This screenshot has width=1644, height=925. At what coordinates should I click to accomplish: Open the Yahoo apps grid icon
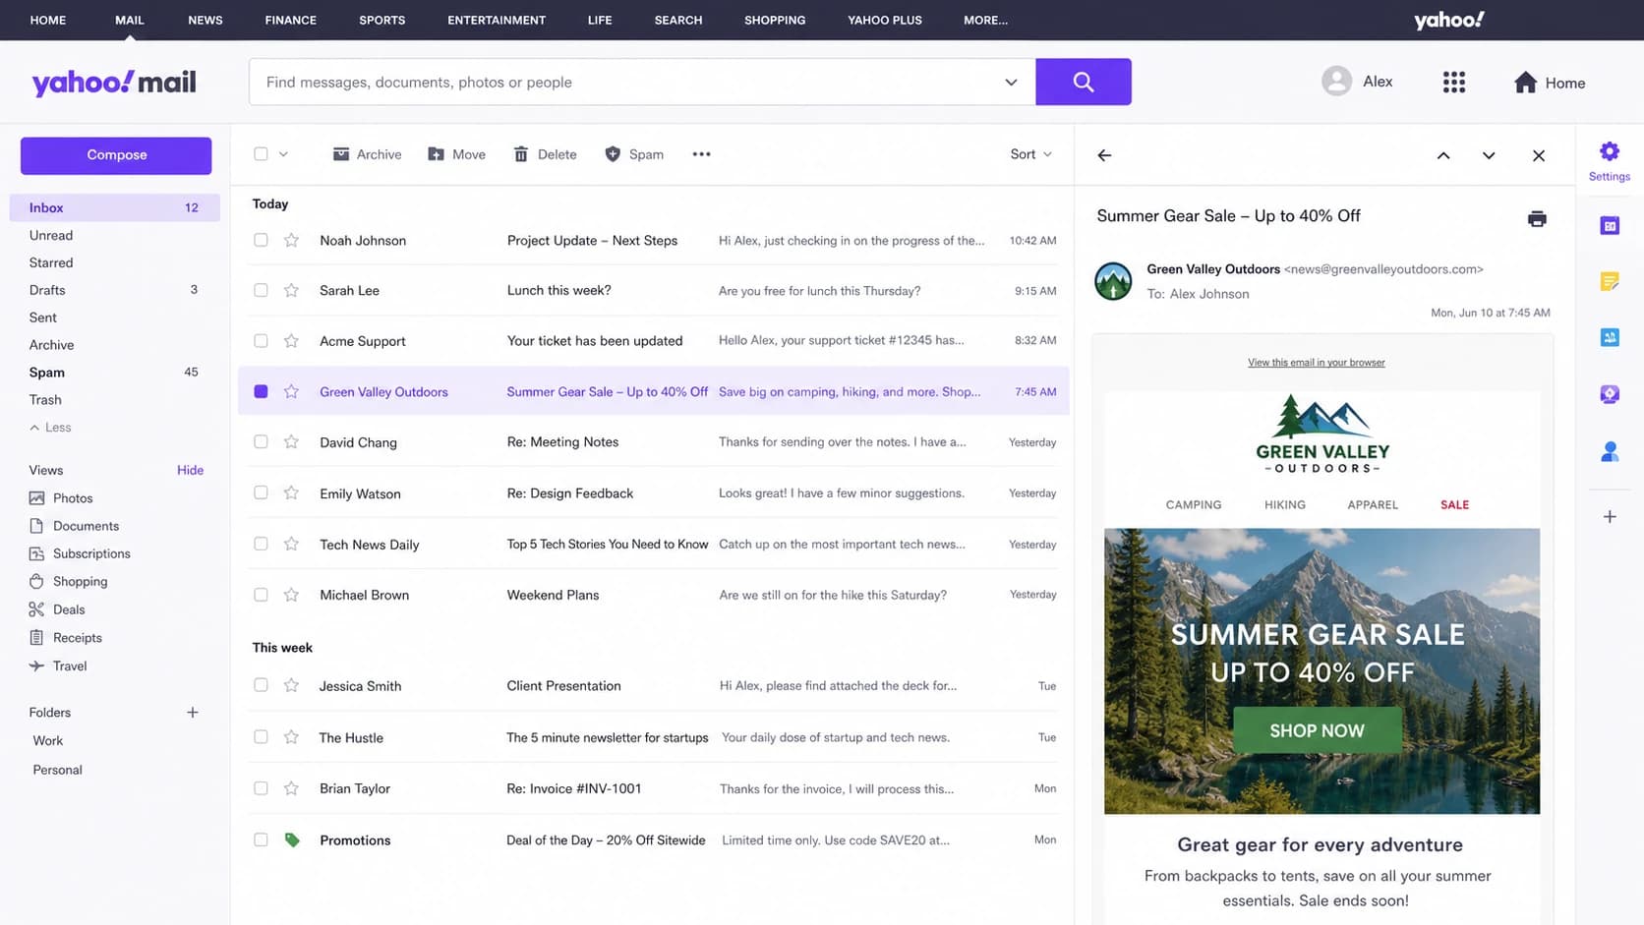[1453, 83]
